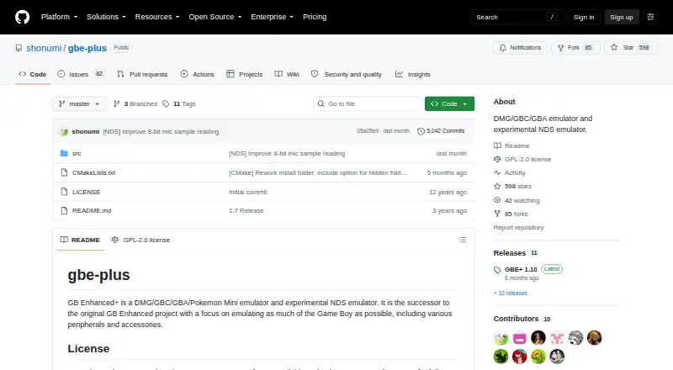673x370 pixels.
Task: Open CMakeLists.txt file
Action: point(93,172)
